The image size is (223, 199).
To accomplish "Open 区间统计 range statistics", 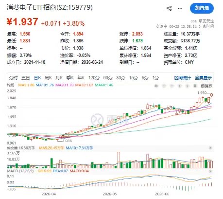I will 183,78.
